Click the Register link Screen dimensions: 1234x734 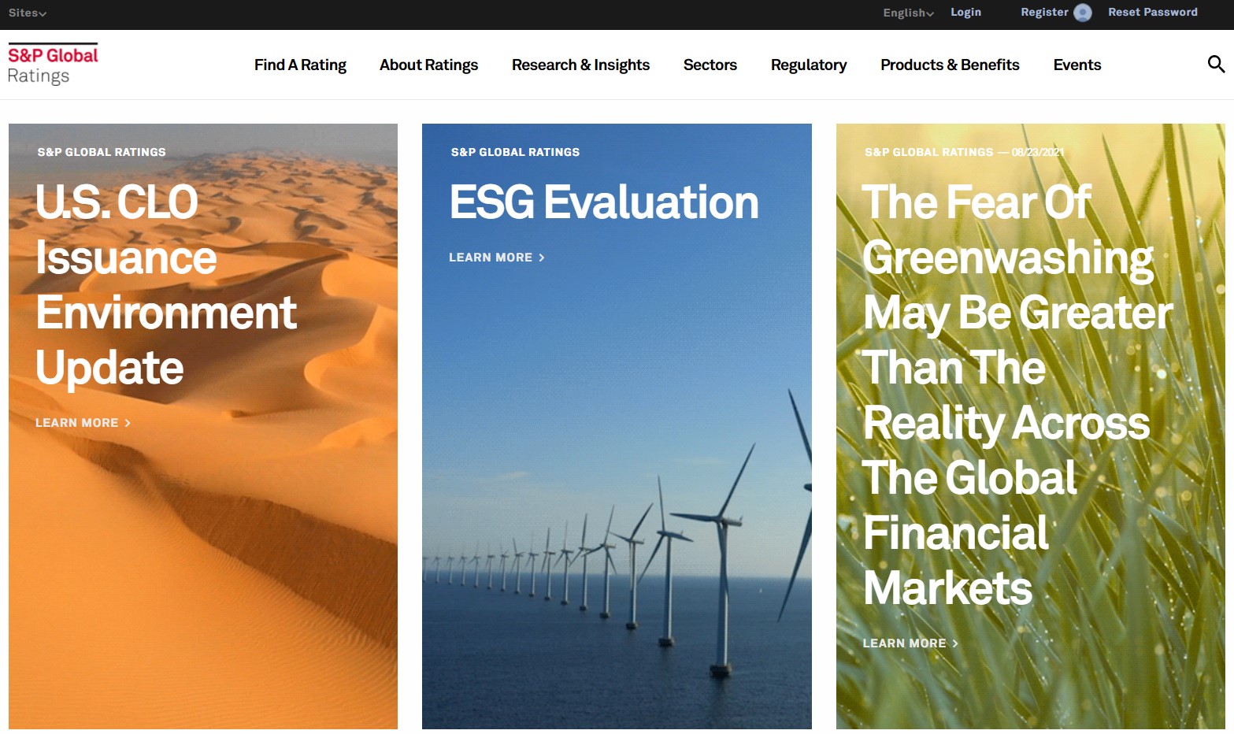[1044, 12]
